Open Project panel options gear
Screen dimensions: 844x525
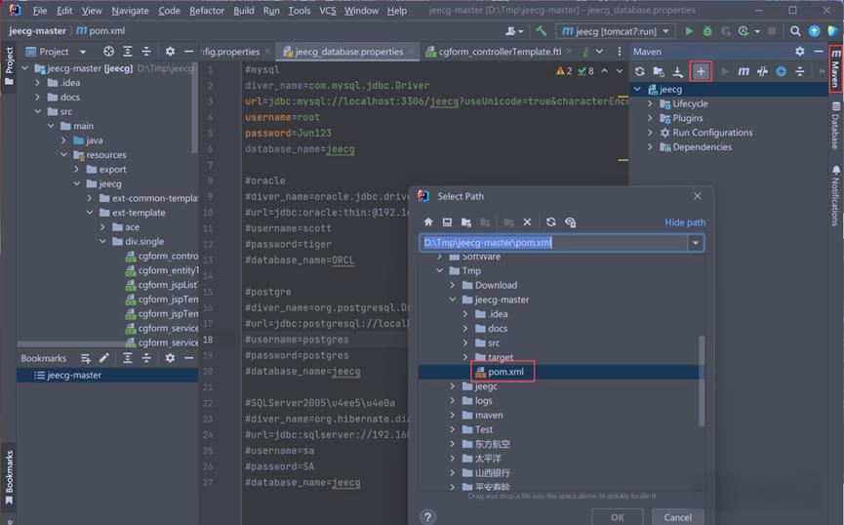click(170, 51)
